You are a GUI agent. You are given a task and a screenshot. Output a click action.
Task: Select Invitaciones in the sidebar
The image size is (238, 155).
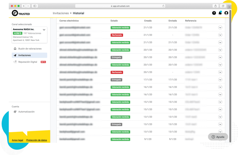(x=29, y=55)
